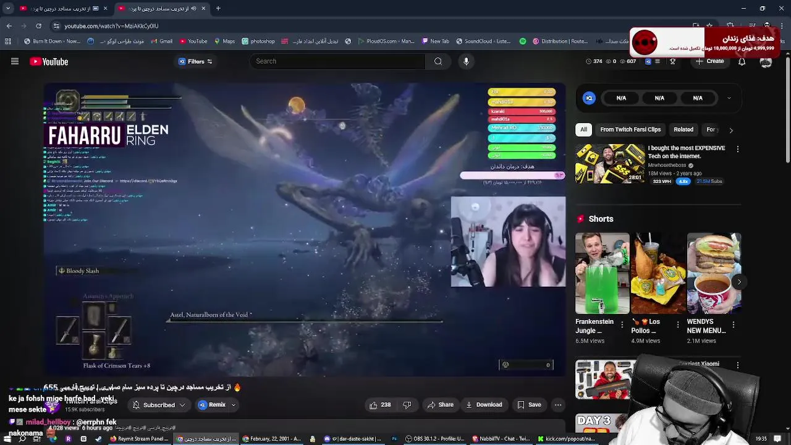The height and width of the screenshot is (445, 791).
Task: Open a new browser tab
Action: 218,8
